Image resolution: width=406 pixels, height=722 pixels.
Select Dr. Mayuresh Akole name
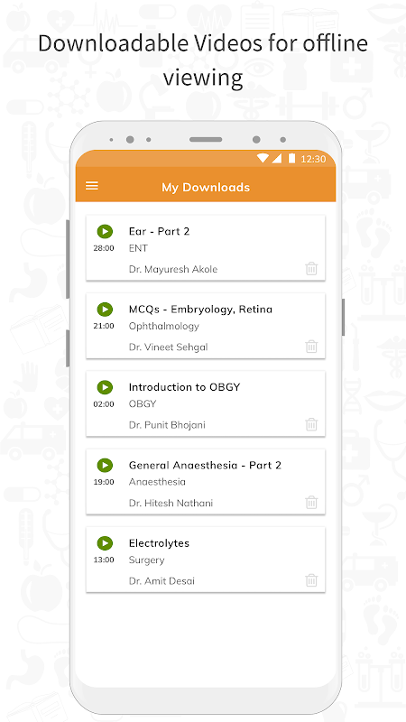click(x=173, y=269)
